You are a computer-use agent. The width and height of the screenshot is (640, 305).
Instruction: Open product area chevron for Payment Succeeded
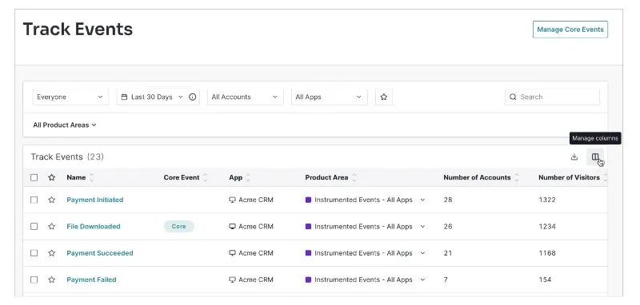coord(422,253)
